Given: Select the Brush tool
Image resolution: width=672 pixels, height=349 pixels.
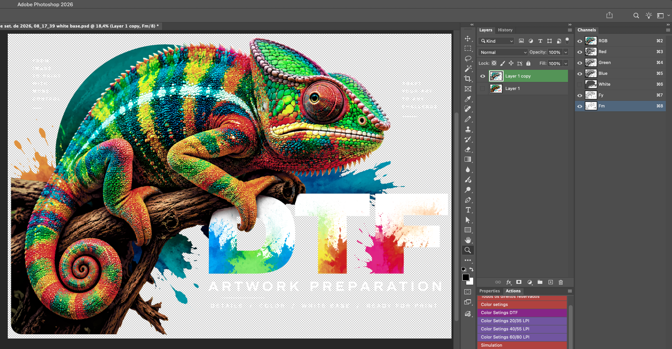Looking at the screenshot, I should [468, 119].
